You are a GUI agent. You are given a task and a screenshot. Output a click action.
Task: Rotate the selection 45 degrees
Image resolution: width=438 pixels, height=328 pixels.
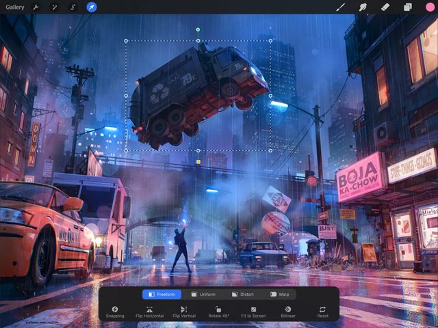click(219, 312)
